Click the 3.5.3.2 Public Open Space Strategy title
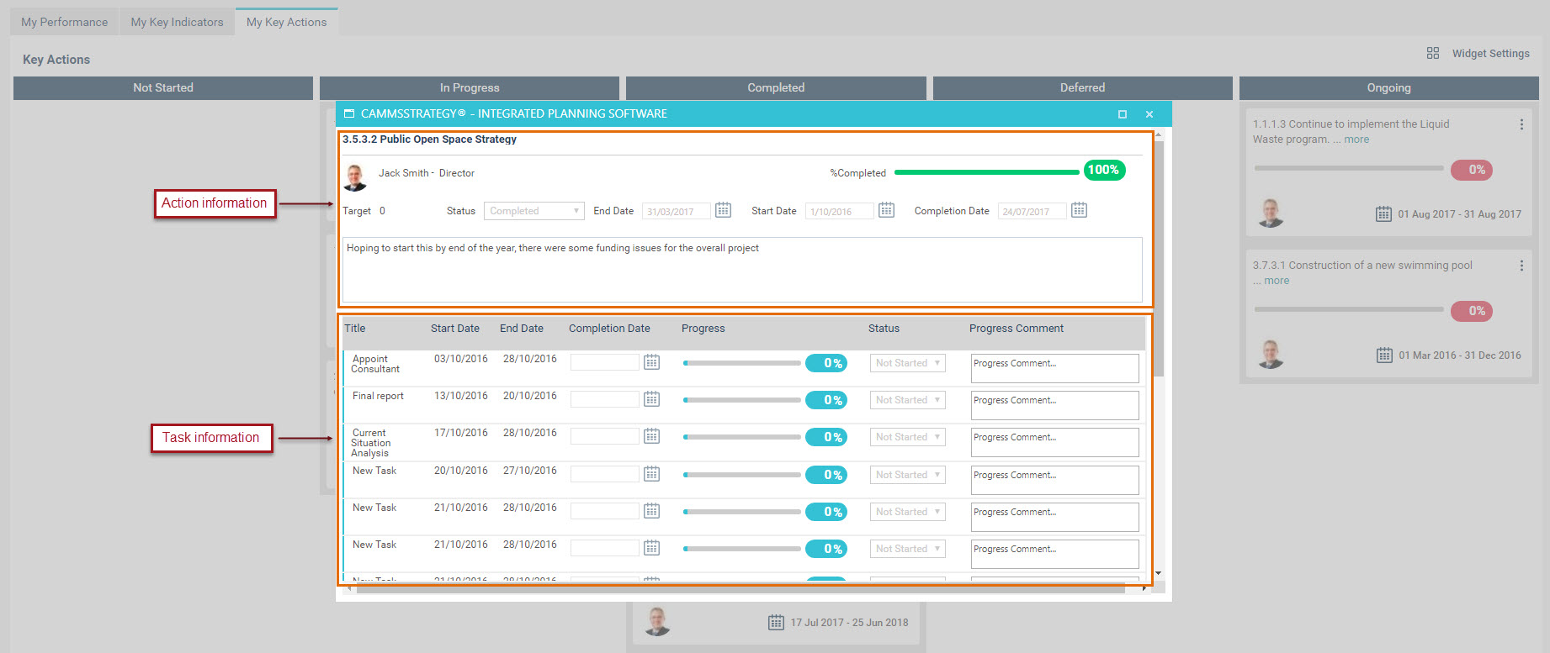Viewport: 1550px width, 653px height. pos(429,140)
